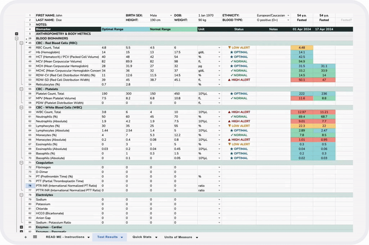Image resolution: width=369 pixels, height=245 pixels.
Task: Select the Biomarker column header cell
Action: (68, 29)
